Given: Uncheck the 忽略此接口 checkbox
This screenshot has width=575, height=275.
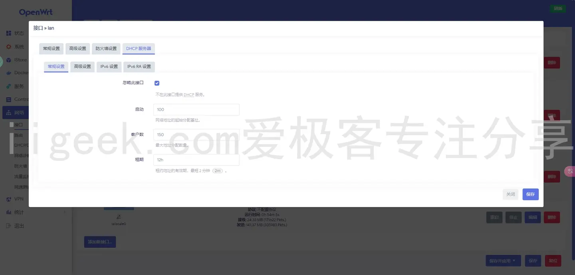Looking at the screenshot, I should pos(157,83).
